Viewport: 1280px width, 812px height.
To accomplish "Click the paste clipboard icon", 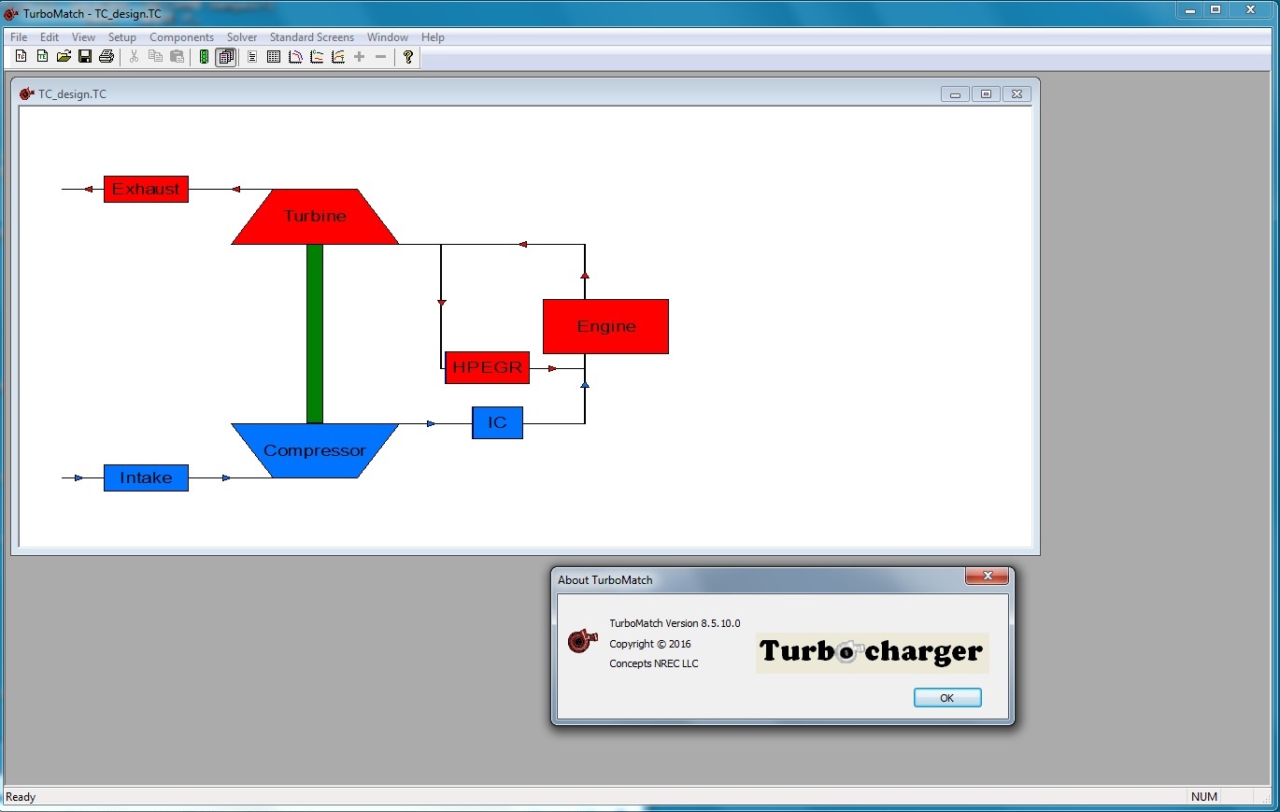I will (x=177, y=57).
